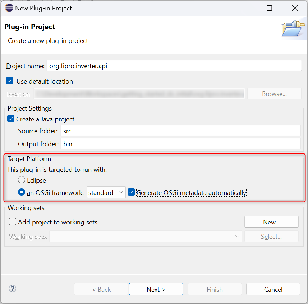Open the OSGi framework standard dropdown
308x304 pixels.
pyautogui.click(x=106, y=192)
